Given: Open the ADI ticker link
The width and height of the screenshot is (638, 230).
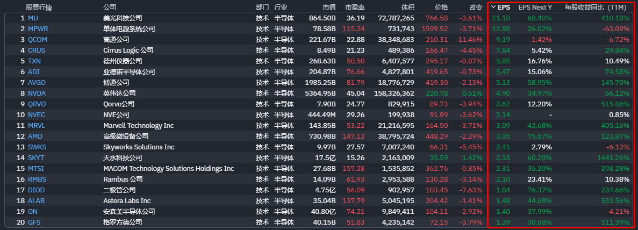Looking at the screenshot, I should click(34, 71).
